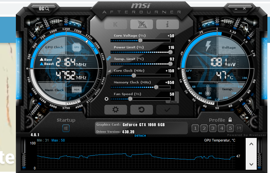This screenshot has width=270, height=173.
Task: Click the Kombustor K button
Action: click(x=115, y=24)
